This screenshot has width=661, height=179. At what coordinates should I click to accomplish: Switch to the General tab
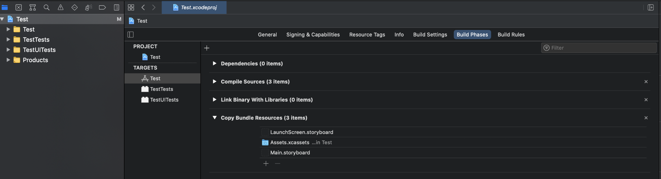pos(267,35)
